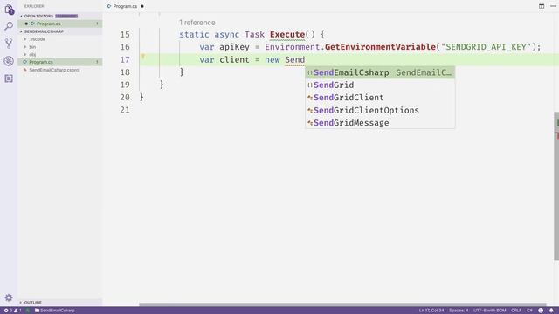Click the flame icon in status bar
Viewport: 559px width, 314px height.
pos(28,311)
